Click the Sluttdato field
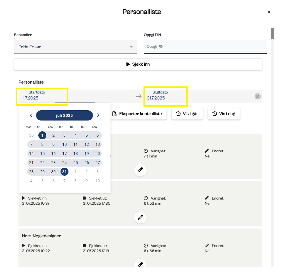 pyautogui.click(x=165, y=98)
